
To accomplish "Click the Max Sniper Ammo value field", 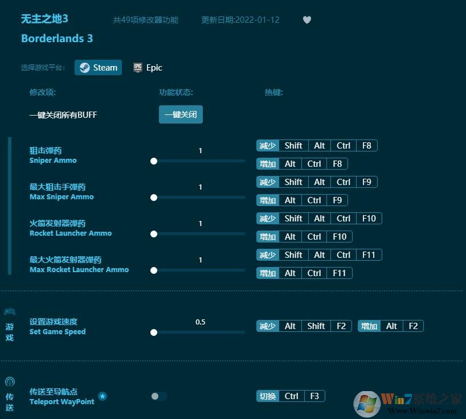I will coord(200,187).
